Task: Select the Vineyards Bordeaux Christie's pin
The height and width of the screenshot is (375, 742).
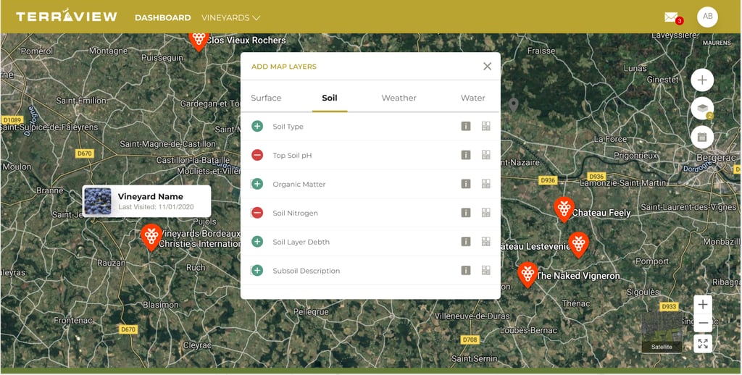Action: tap(151, 237)
